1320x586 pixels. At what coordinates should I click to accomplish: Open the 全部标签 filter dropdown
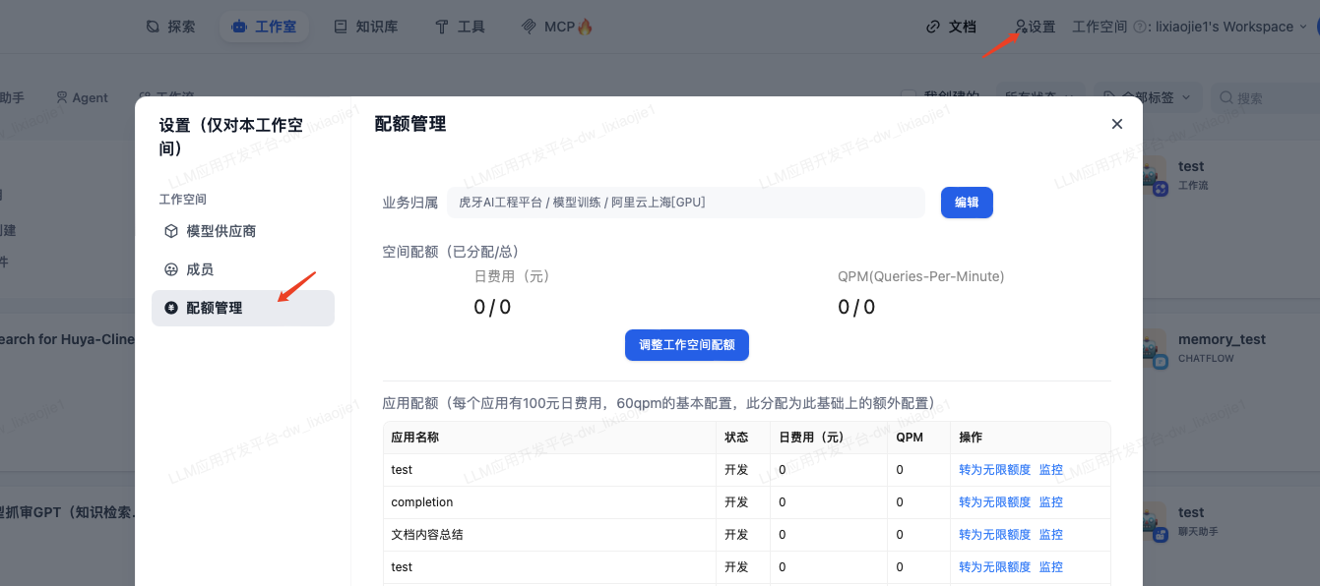(x=1149, y=97)
